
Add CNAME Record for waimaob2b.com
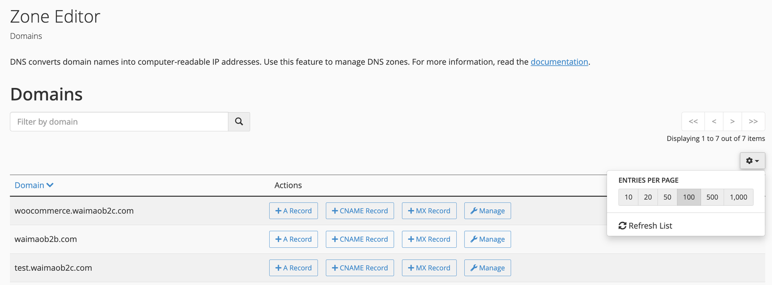pos(359,239)
